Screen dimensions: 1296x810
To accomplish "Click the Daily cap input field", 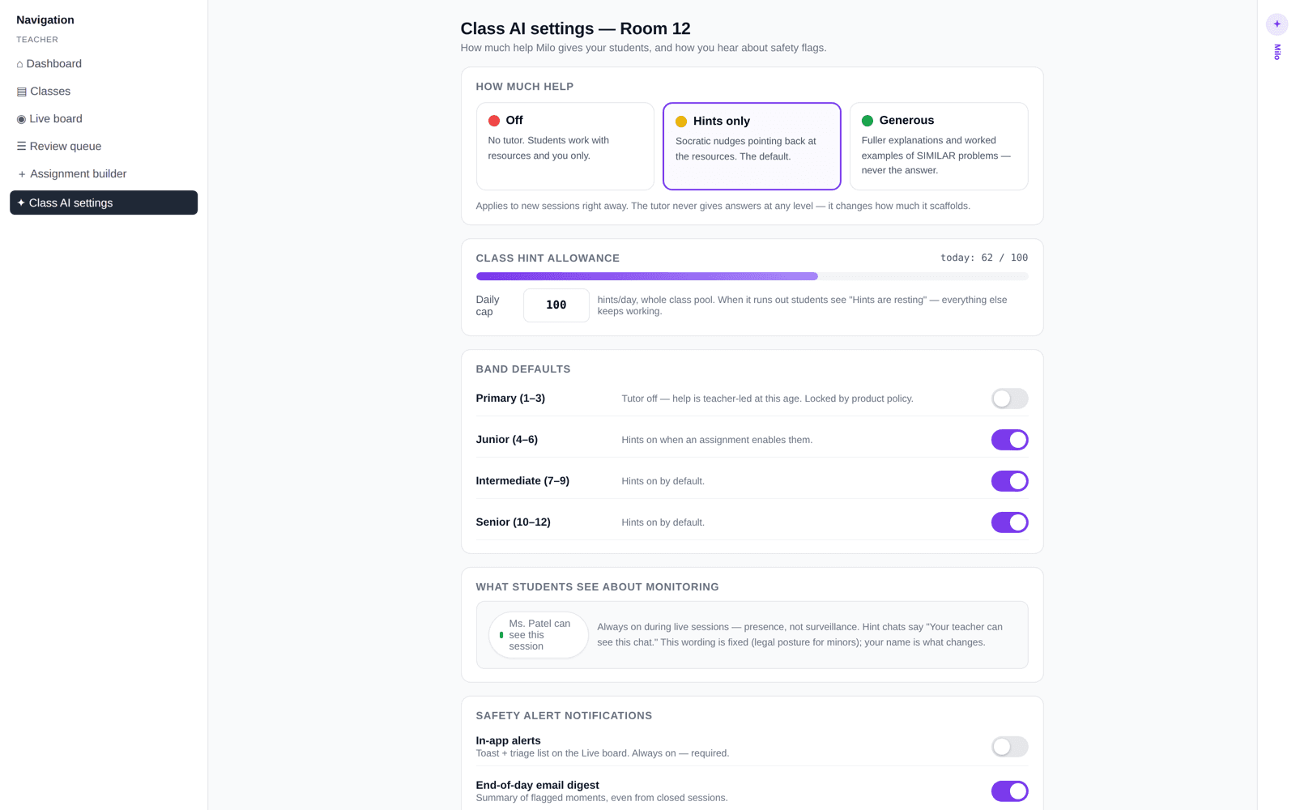I will [x=556, y=305].
